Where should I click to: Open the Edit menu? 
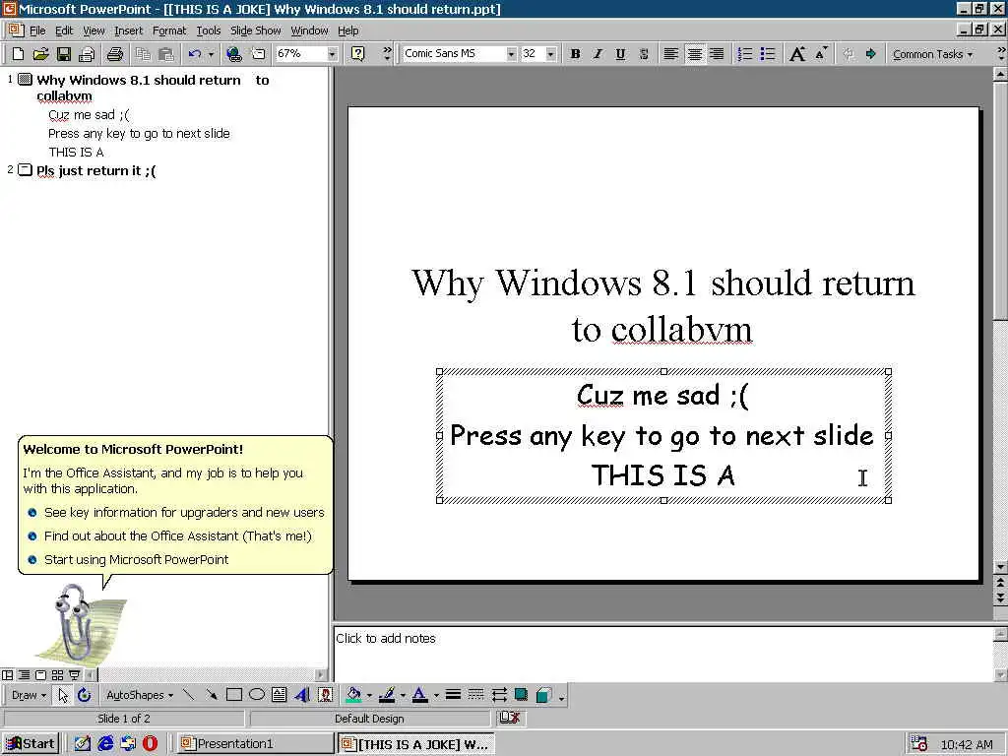64,31
